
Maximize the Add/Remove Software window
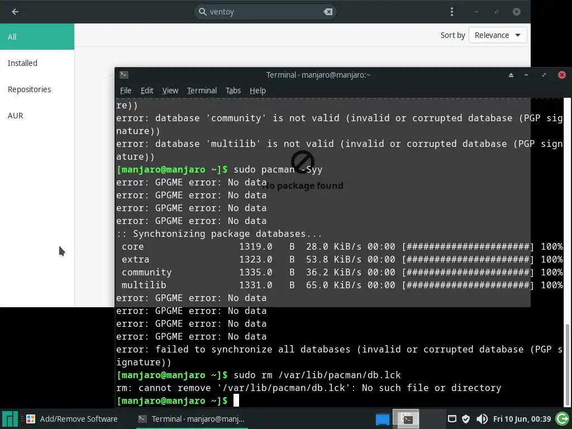click(497, 12)
